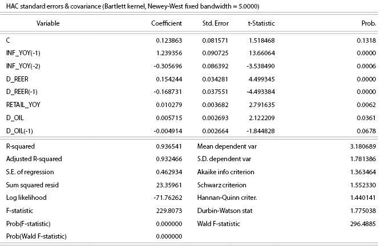
Task: Select the D_REER variable name
Action: pyautogui.click(x=17, y=79)
